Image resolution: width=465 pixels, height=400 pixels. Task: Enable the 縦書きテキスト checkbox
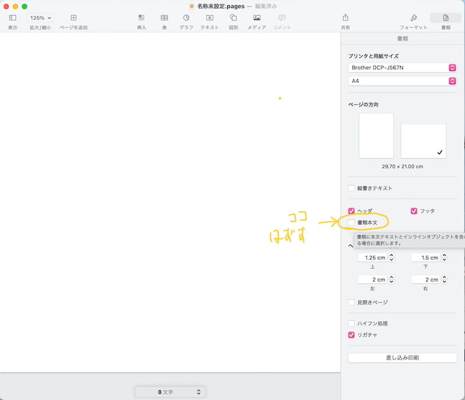351,188
